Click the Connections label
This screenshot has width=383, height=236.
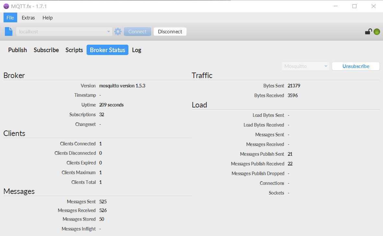(272, 183)
